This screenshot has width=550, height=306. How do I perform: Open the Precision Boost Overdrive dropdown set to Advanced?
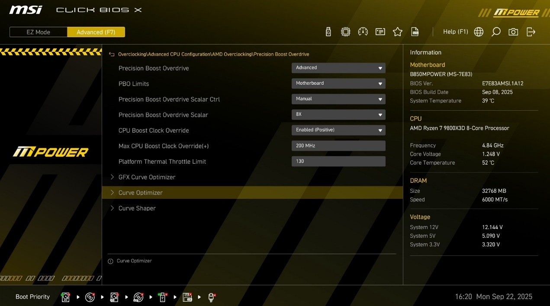point(338,68)
